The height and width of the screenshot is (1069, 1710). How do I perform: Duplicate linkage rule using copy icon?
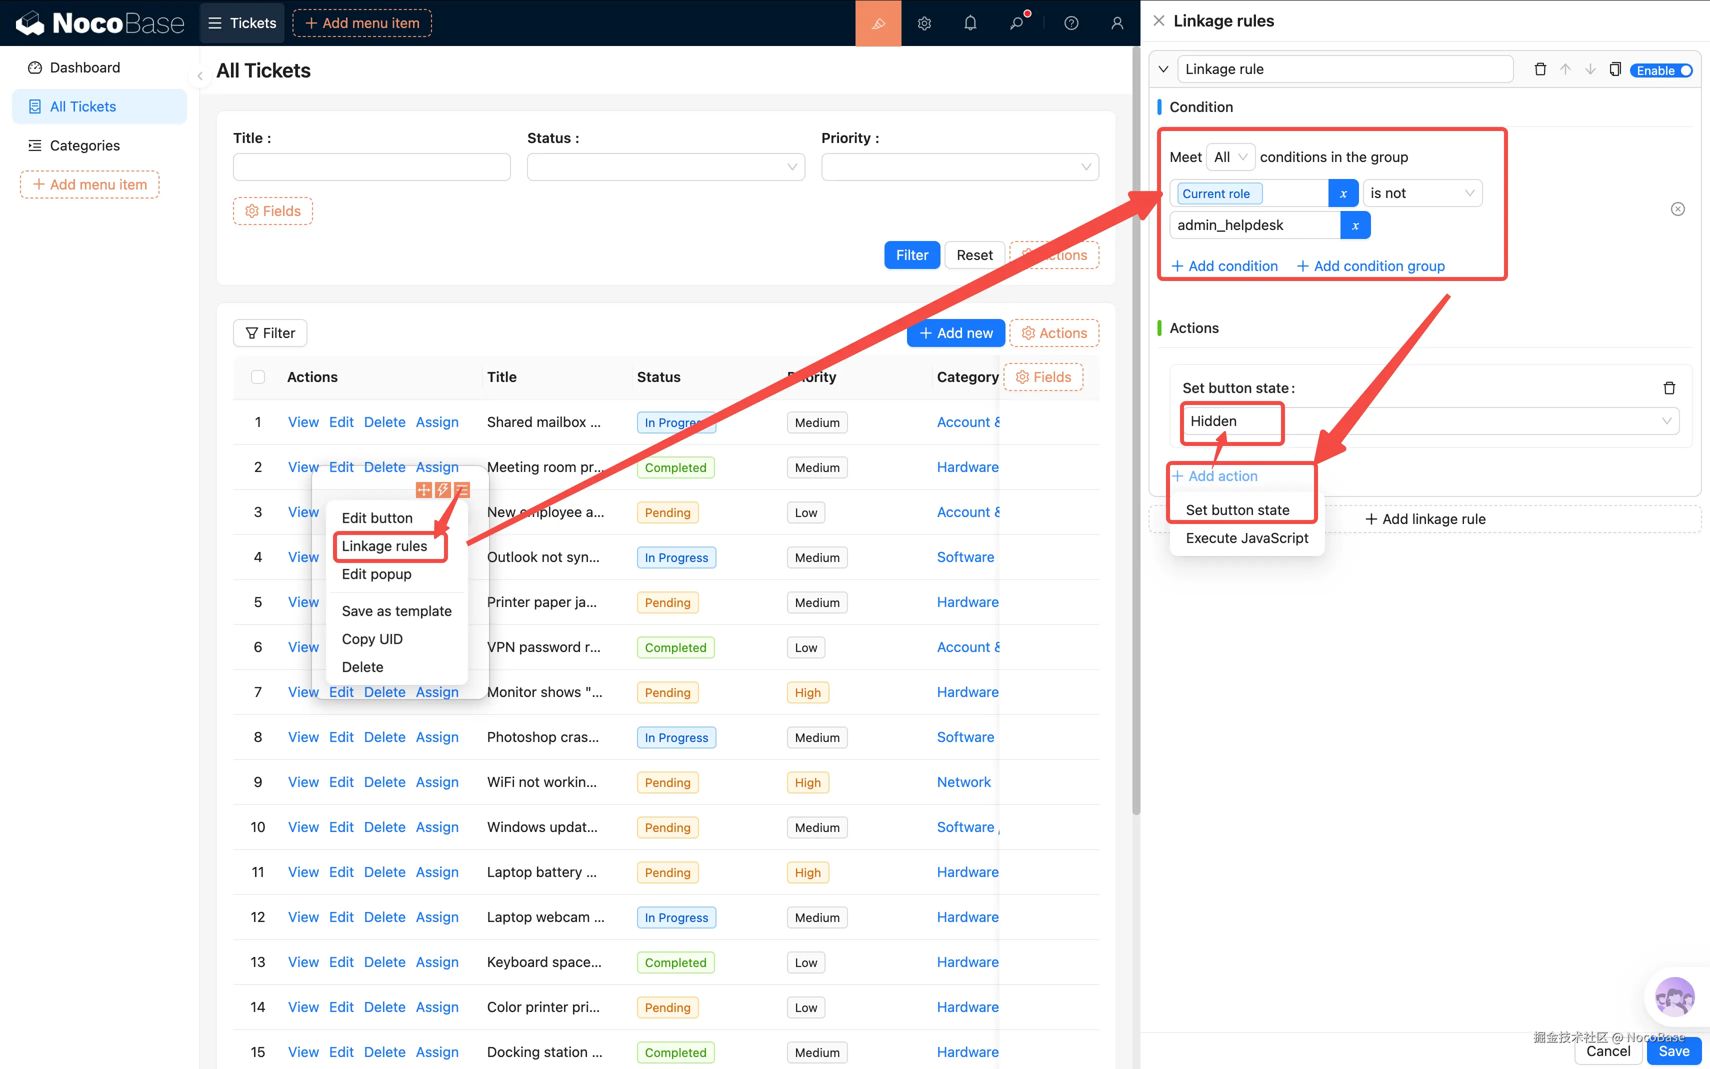pos(1614,69)
